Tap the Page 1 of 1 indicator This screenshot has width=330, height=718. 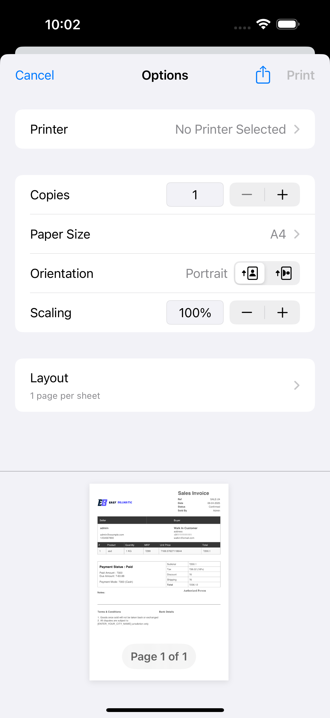[159, 656]
